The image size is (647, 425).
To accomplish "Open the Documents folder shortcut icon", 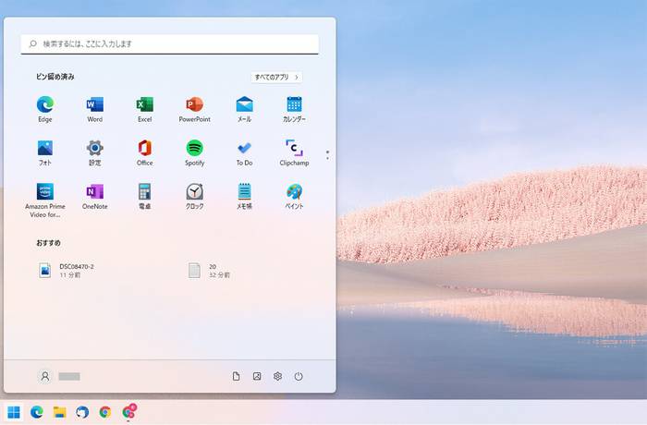I will pyautogui.click(x=236, y=376).
